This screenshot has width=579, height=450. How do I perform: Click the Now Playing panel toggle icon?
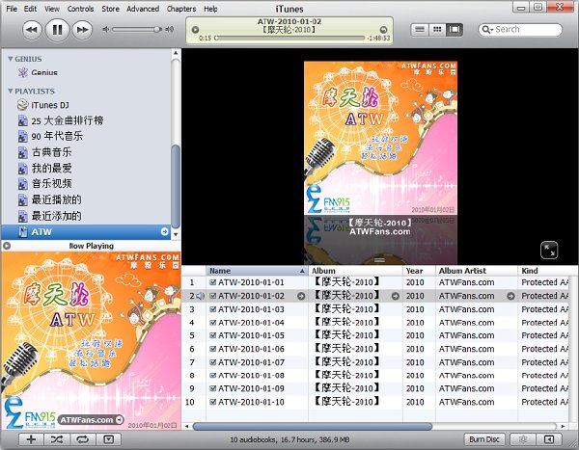7,246
